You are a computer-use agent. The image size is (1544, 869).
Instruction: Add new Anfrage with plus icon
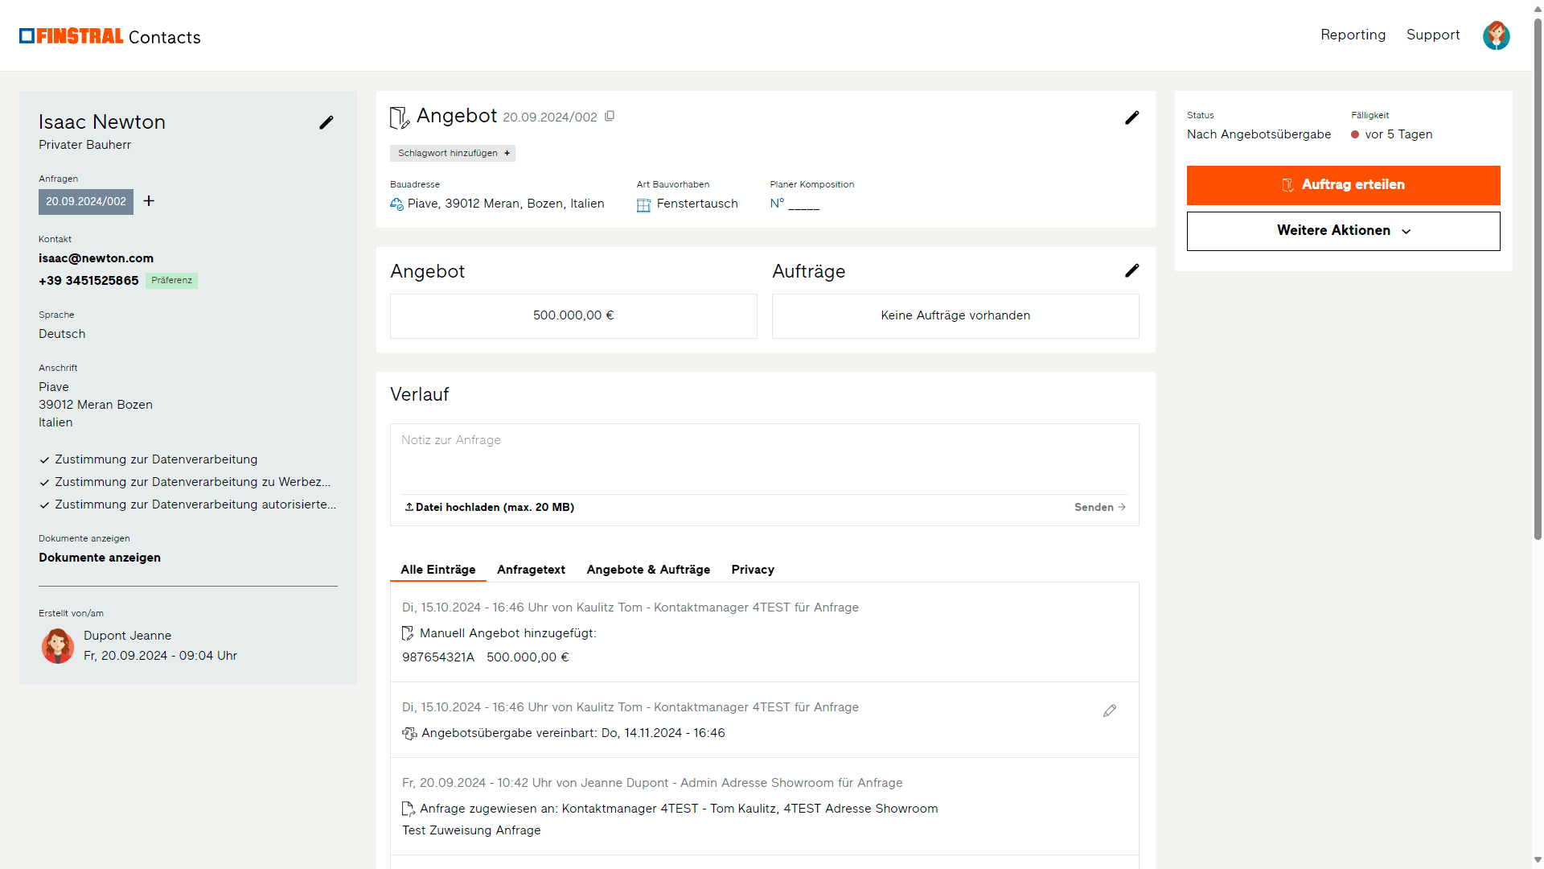click(x=149, y=201)
